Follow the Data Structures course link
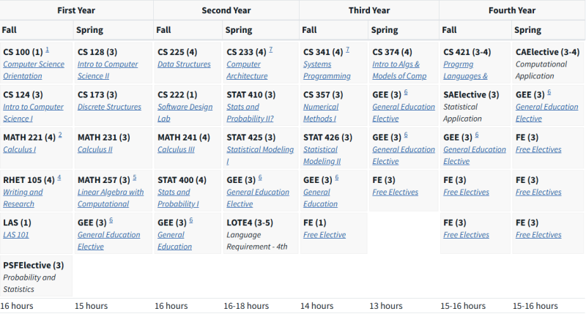Screen dimensions: 586x314 184,64
